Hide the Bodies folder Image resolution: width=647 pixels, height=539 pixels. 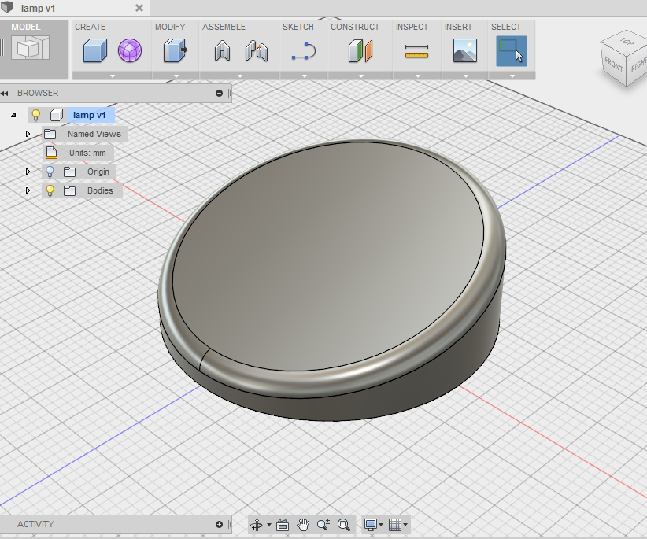coord(50,190)
